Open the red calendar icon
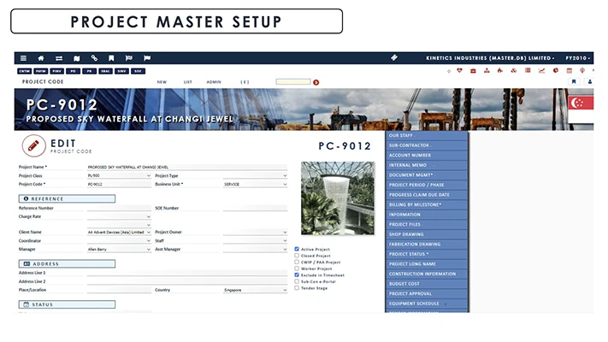The width and height of the screenshot is (608, 342). point(570,71)
